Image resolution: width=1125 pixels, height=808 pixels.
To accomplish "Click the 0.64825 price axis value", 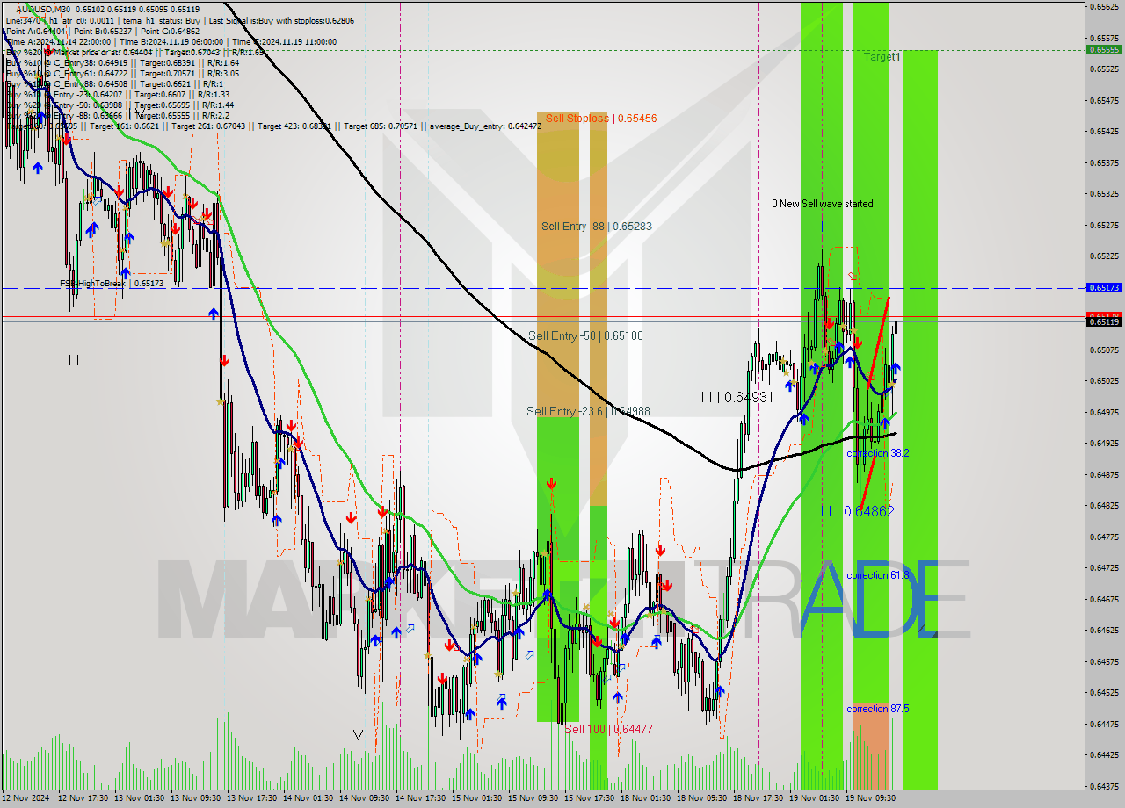I will (1105, 506).
